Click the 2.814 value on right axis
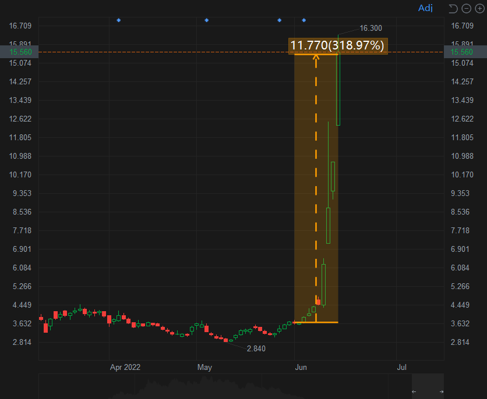Viewport: 487px width, 399px height. (460, 342)
